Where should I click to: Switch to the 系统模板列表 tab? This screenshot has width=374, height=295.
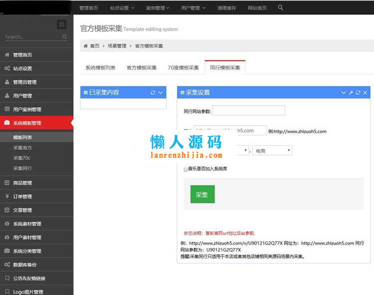[x=100, y=68]
